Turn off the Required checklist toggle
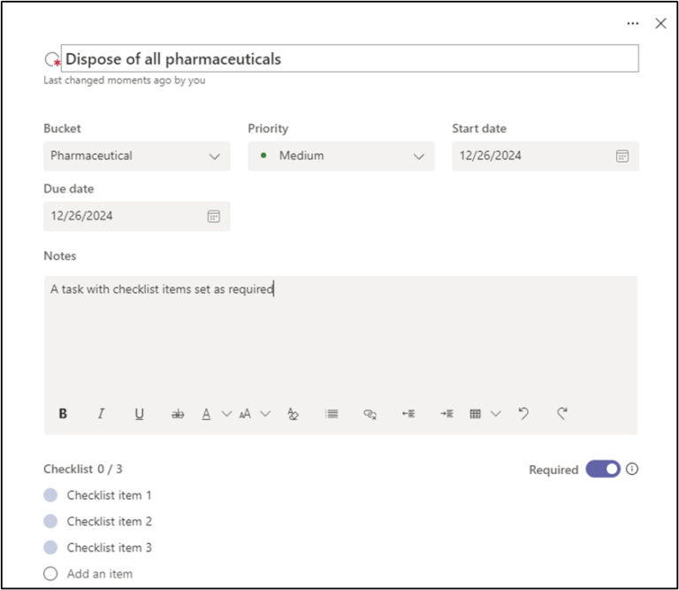This screenshot has height=590, width=679. tap(603, 470)
